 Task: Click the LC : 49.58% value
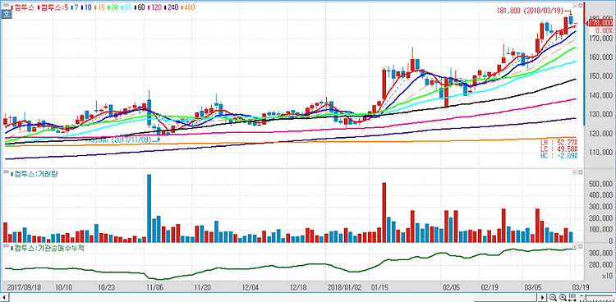559,149
